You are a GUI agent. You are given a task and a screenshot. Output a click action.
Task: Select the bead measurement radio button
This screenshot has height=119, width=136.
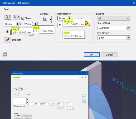[x=8, y=32]
